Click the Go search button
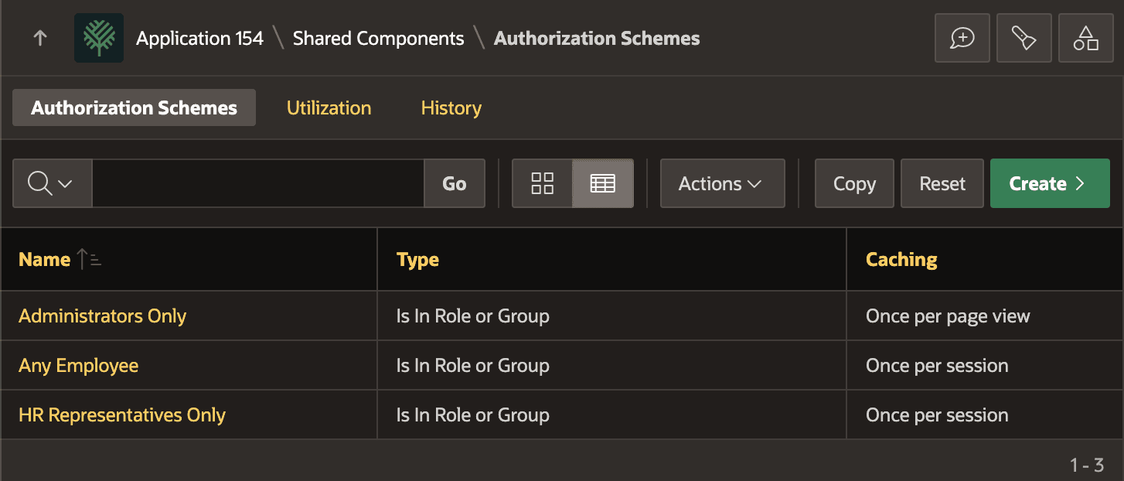Viewport: 1124px width, 481px height. (455, 183)
